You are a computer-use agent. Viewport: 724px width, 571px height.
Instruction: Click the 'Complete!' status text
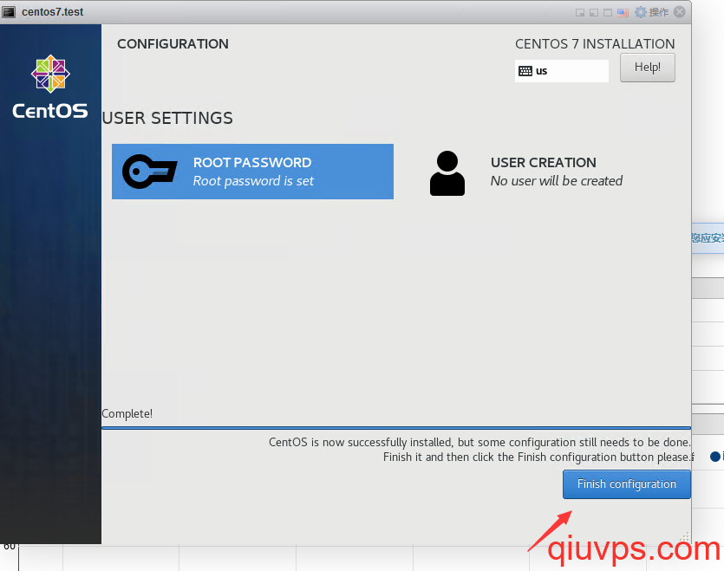click(127, 414)
